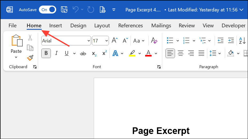This screenshot has height=139, width=248.
Task: Click the Save icon in title bar
Action: pos(64,10)
